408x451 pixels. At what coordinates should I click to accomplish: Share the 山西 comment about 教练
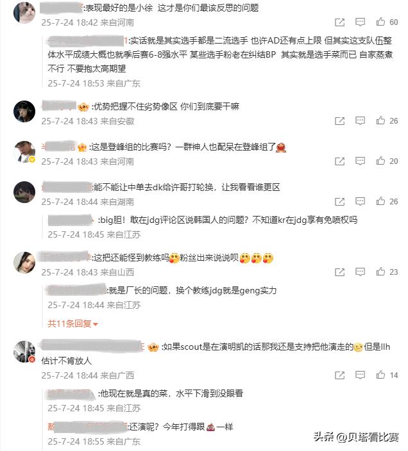[340, 272]
